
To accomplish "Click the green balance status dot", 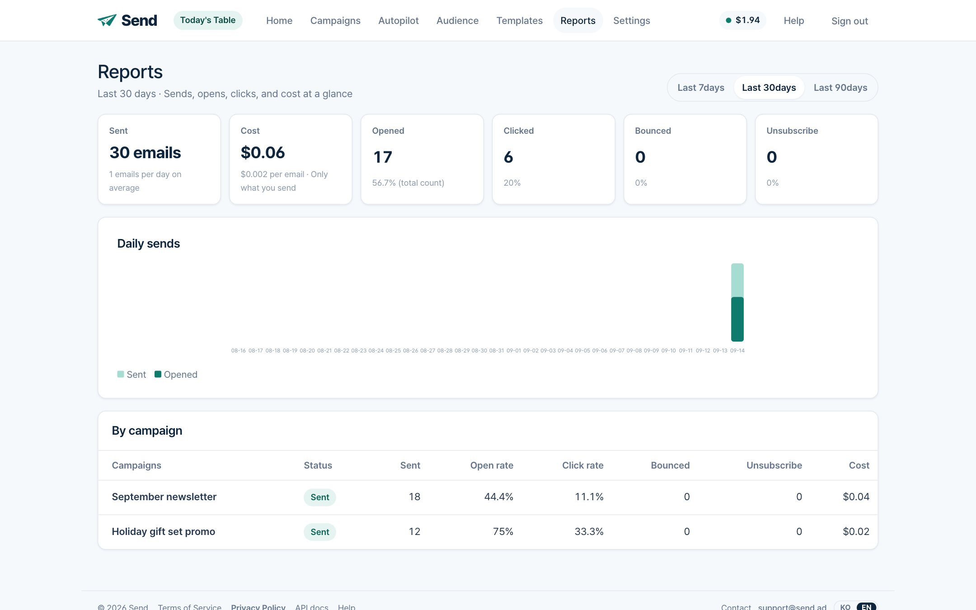I will [x=728, y=20].
